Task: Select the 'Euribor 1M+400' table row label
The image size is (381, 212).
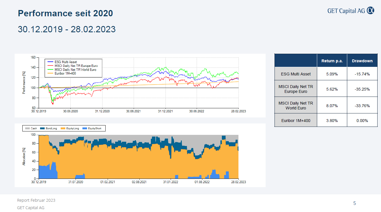Action: (296, 121)
